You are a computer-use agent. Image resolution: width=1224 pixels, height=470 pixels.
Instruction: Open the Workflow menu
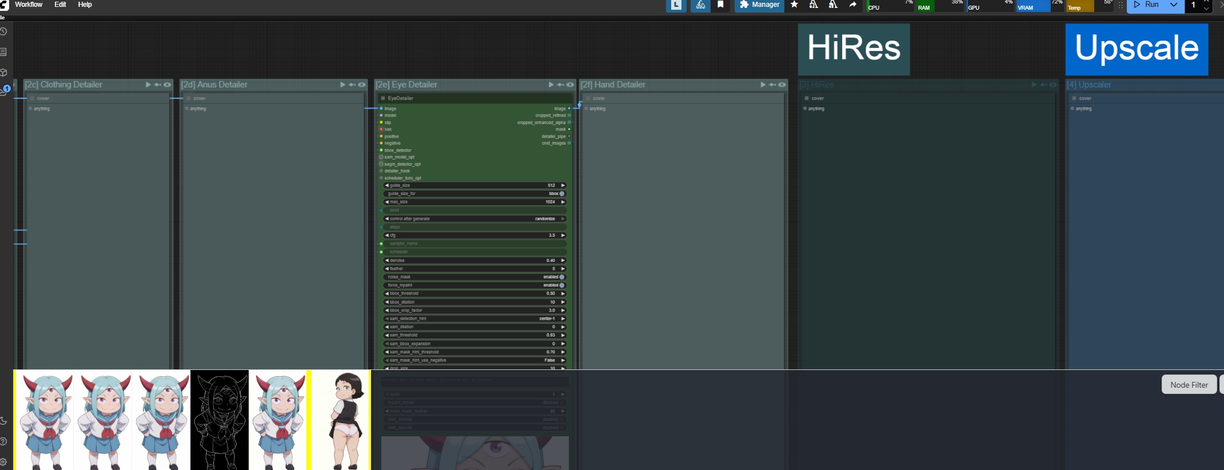pyautogui.click(x=29, y=5)
